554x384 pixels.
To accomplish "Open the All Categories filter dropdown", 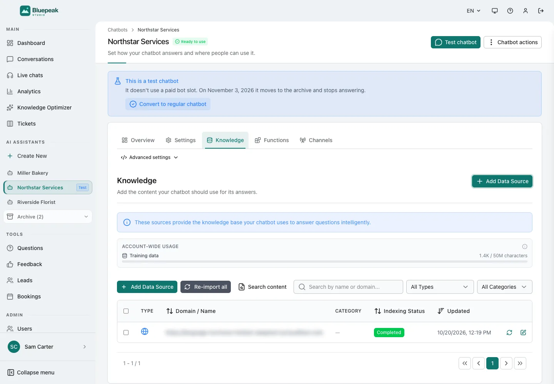I will 504,287.
